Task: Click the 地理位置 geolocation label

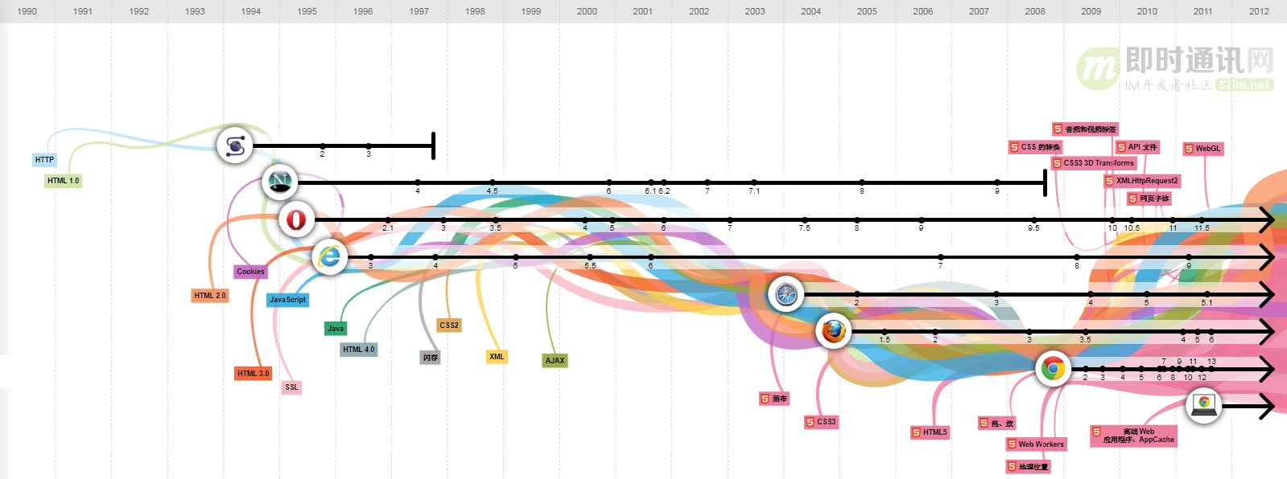Action: pyautogui.click(x=1028, y=467)
